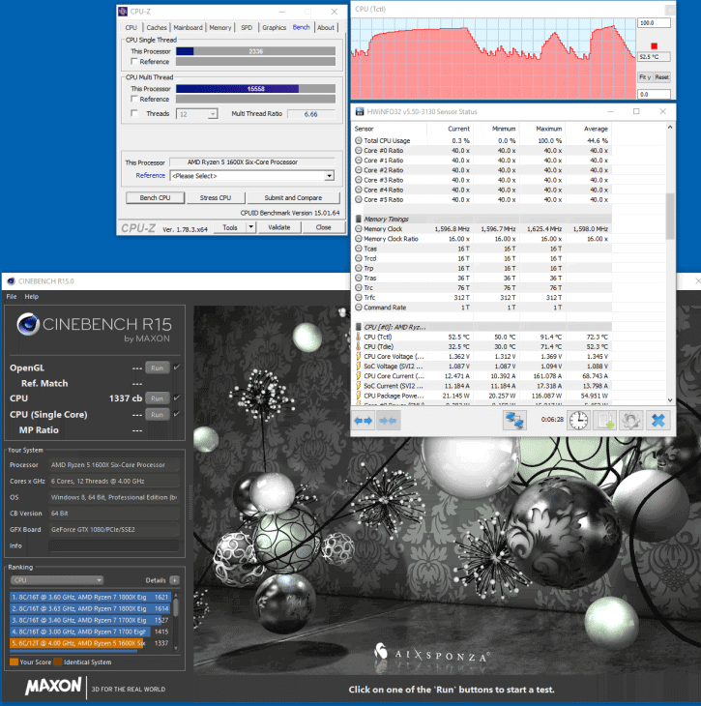701x706 pixels.
Task: Select ranking row 1 Ryzen 7 1800X 1621
Action: click(x=90, y=597)
